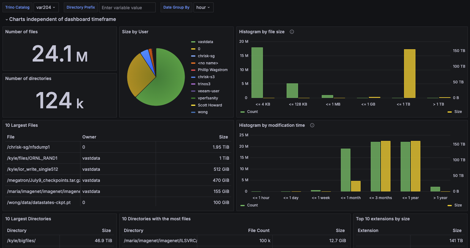
Task: Toggle veeam-user series in pie legend
Action: (x=209, y=91)
